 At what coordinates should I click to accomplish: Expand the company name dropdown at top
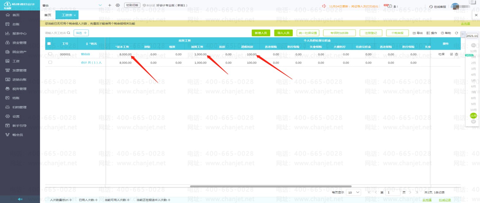(100, 6)
